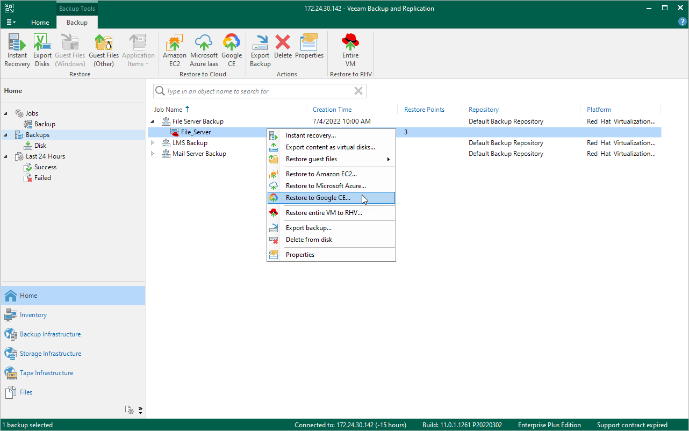Click the Instant Recovery ribbon icon

pyautogui.click(x=17, y=51)
